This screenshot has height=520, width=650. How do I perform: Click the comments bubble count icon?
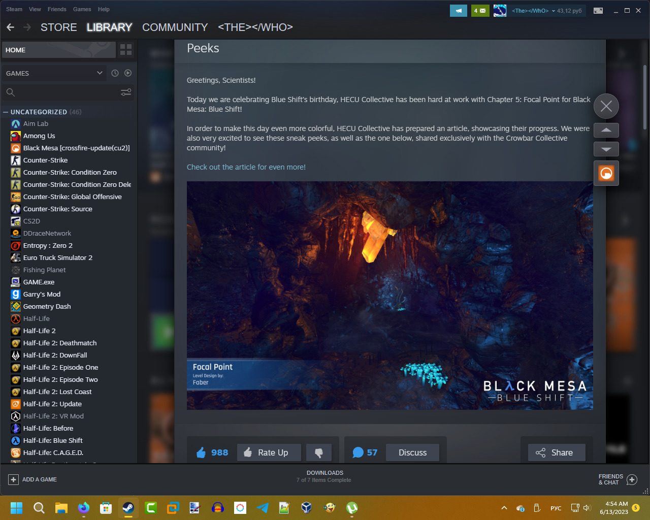(358, 452)
